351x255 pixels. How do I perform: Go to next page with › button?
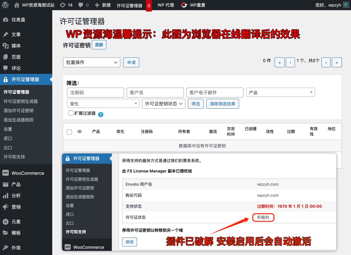tap(326, 62)
